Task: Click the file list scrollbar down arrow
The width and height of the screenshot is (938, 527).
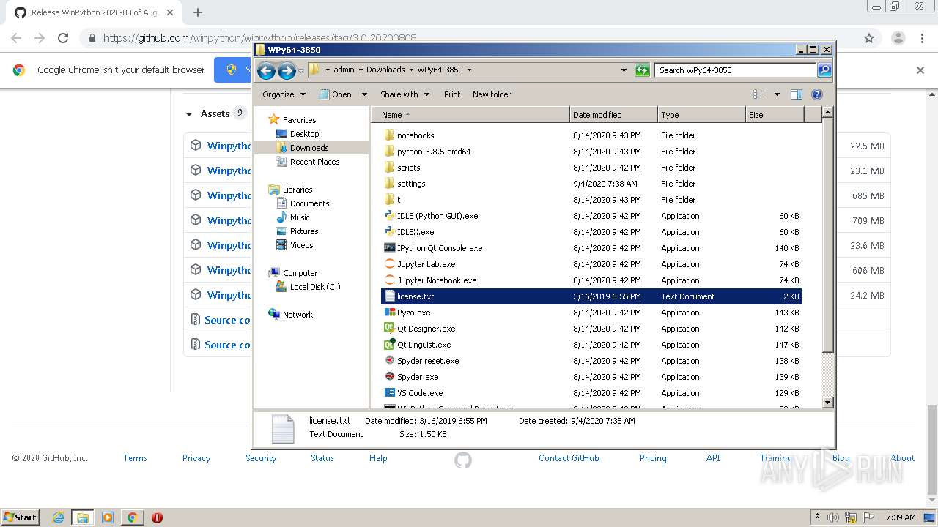Action: click(827, 403)
